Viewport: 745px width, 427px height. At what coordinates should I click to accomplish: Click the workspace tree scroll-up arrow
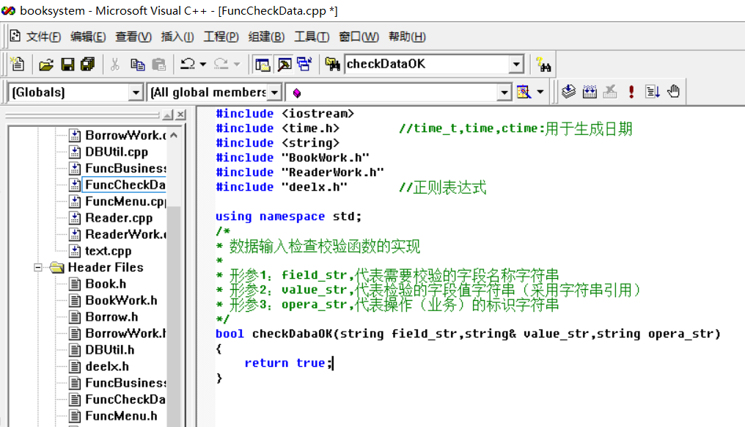[x=174, y=136]
